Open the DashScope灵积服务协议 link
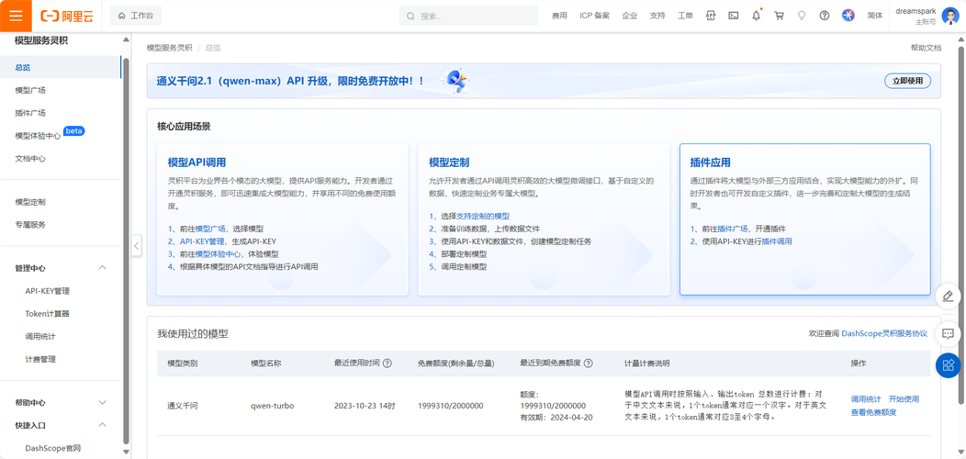Screen dimensions: 966x459 pos(884,333)
